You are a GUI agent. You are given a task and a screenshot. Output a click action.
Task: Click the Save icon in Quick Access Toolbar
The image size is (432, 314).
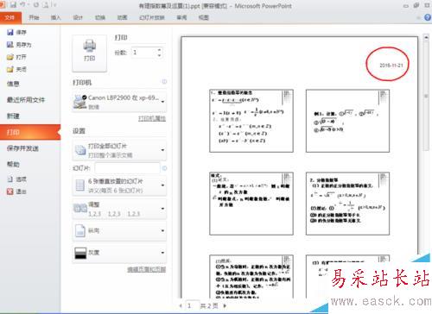click(14, 5)
